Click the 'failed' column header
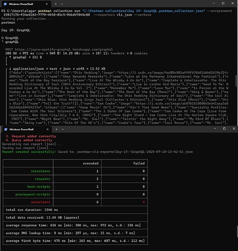This screenshot has height=251, width=238. pyautogui.click(x=139, y=163)
